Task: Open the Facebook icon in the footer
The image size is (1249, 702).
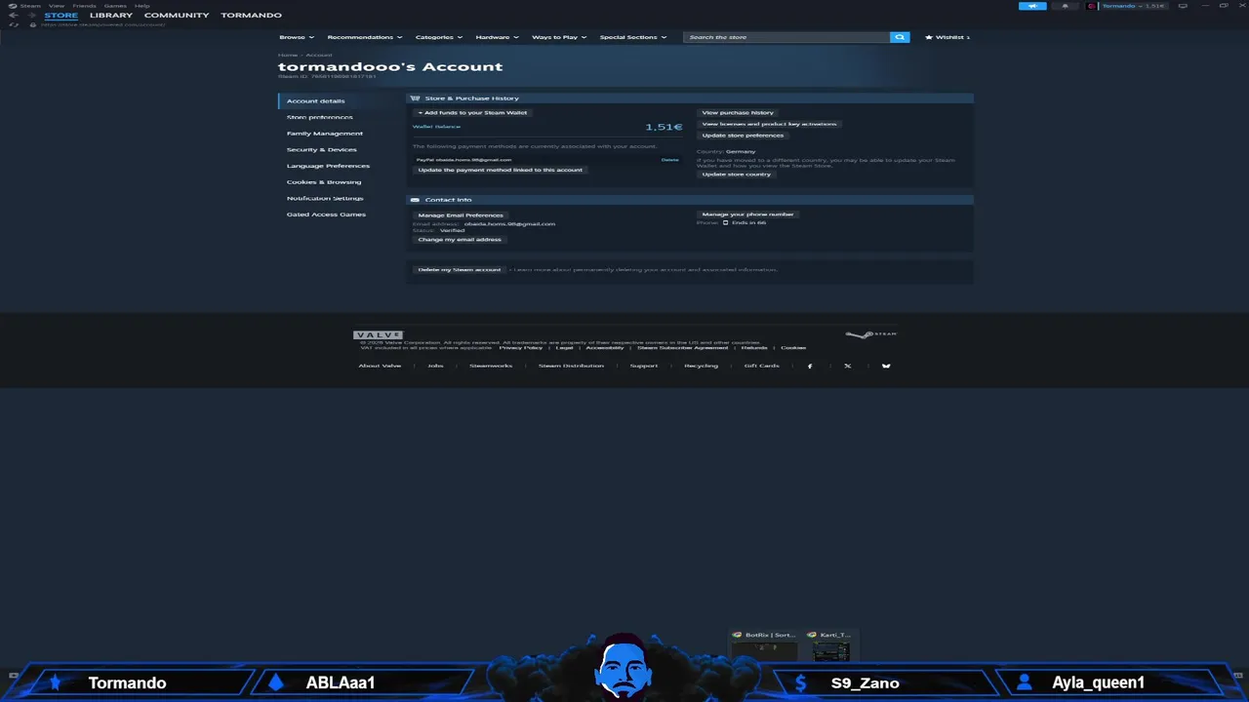Action: point(810,366)
